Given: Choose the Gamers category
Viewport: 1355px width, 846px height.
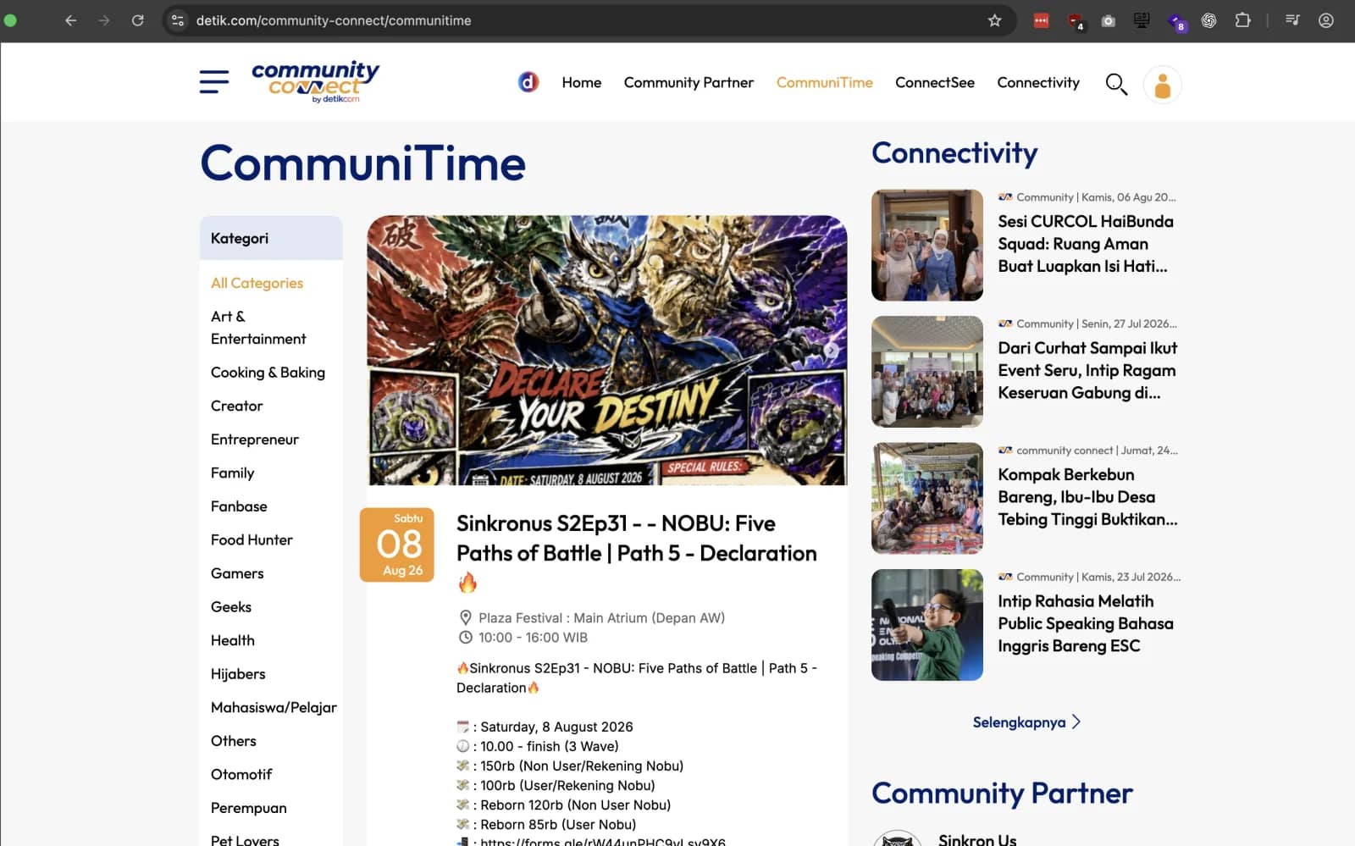Looking at the screenshot, I should pyautogui.click(x=237, y=573).
